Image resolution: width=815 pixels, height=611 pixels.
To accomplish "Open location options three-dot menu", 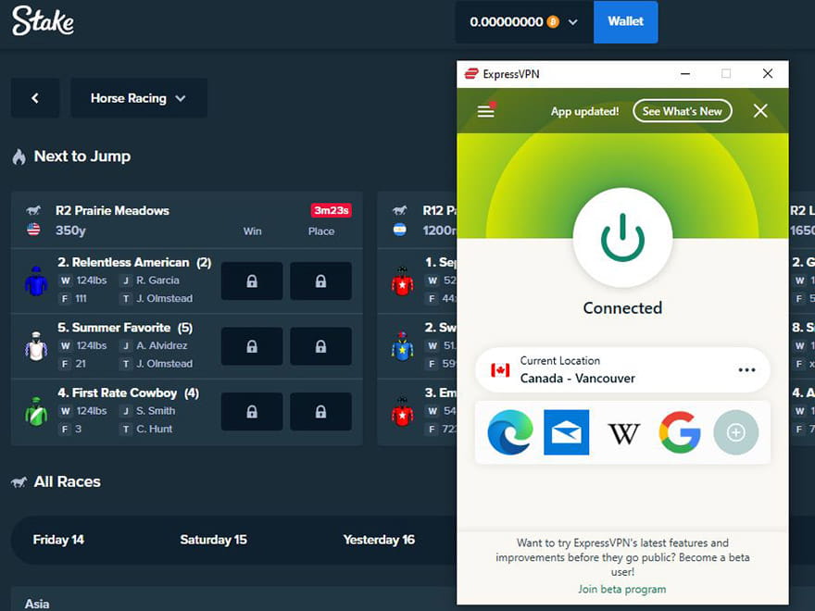I will pyautogui.click(x=746, y=370).
